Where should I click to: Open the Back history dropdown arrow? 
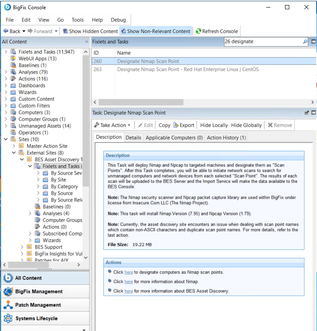point(24,31)
